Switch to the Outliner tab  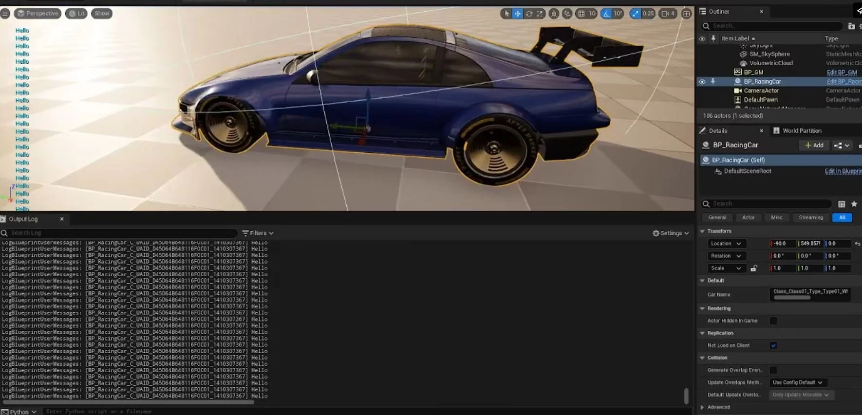[719, 12]
